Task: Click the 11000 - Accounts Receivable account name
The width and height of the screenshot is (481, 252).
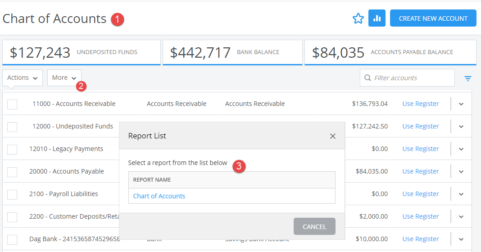Action: 74,104
